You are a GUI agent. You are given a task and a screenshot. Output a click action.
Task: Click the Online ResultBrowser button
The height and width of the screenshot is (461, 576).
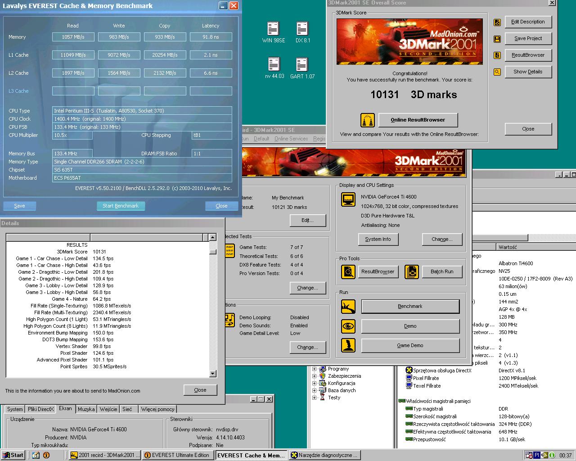pyautogui.click(x=418, y=120)
